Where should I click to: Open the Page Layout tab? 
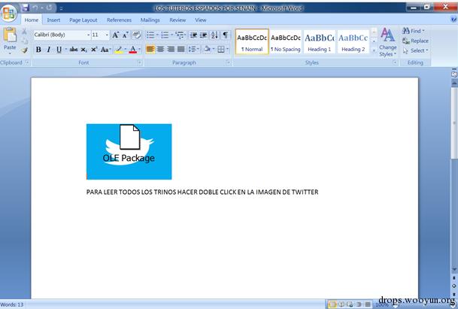[x=83, y=20]
